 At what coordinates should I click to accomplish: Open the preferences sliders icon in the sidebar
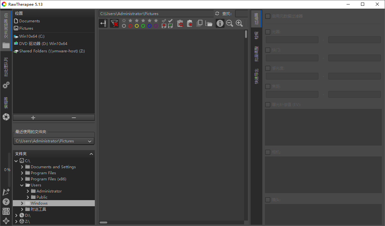(6, 211)
